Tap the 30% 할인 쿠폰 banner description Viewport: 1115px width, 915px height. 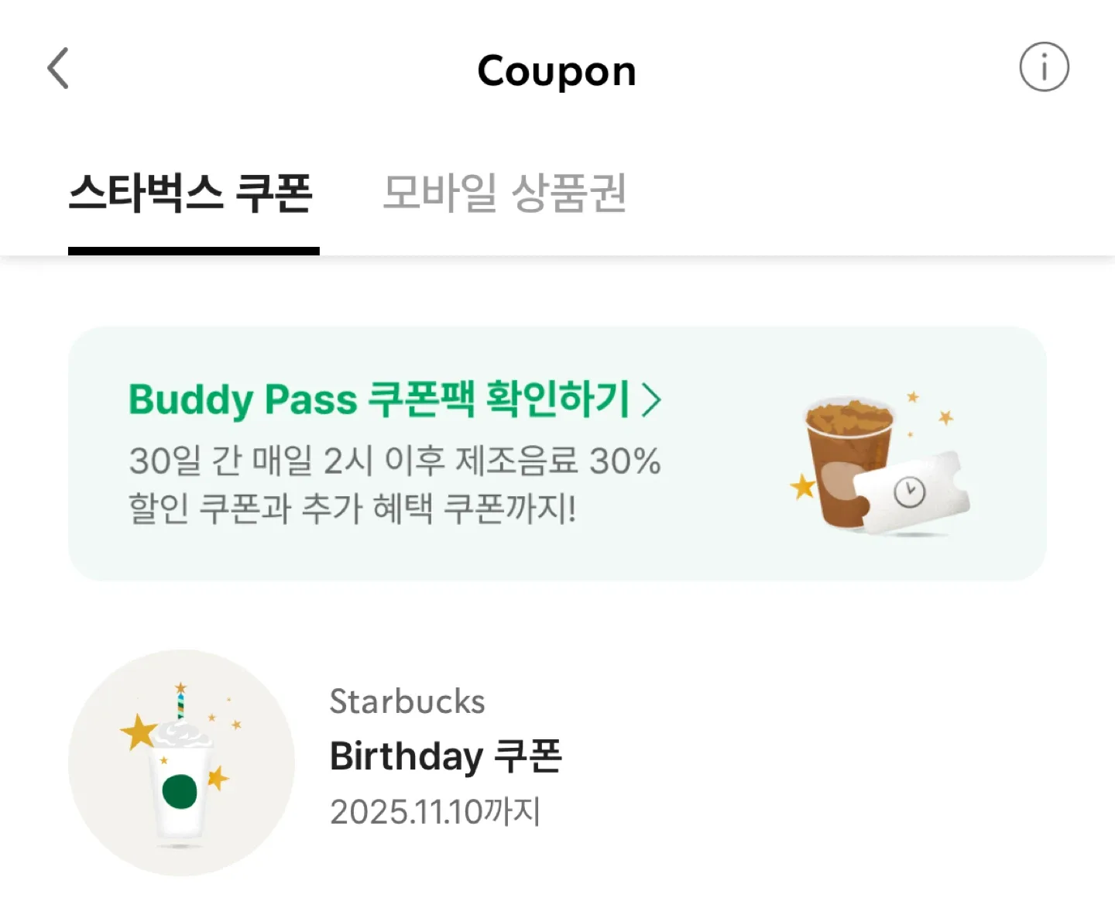(394, 485)
